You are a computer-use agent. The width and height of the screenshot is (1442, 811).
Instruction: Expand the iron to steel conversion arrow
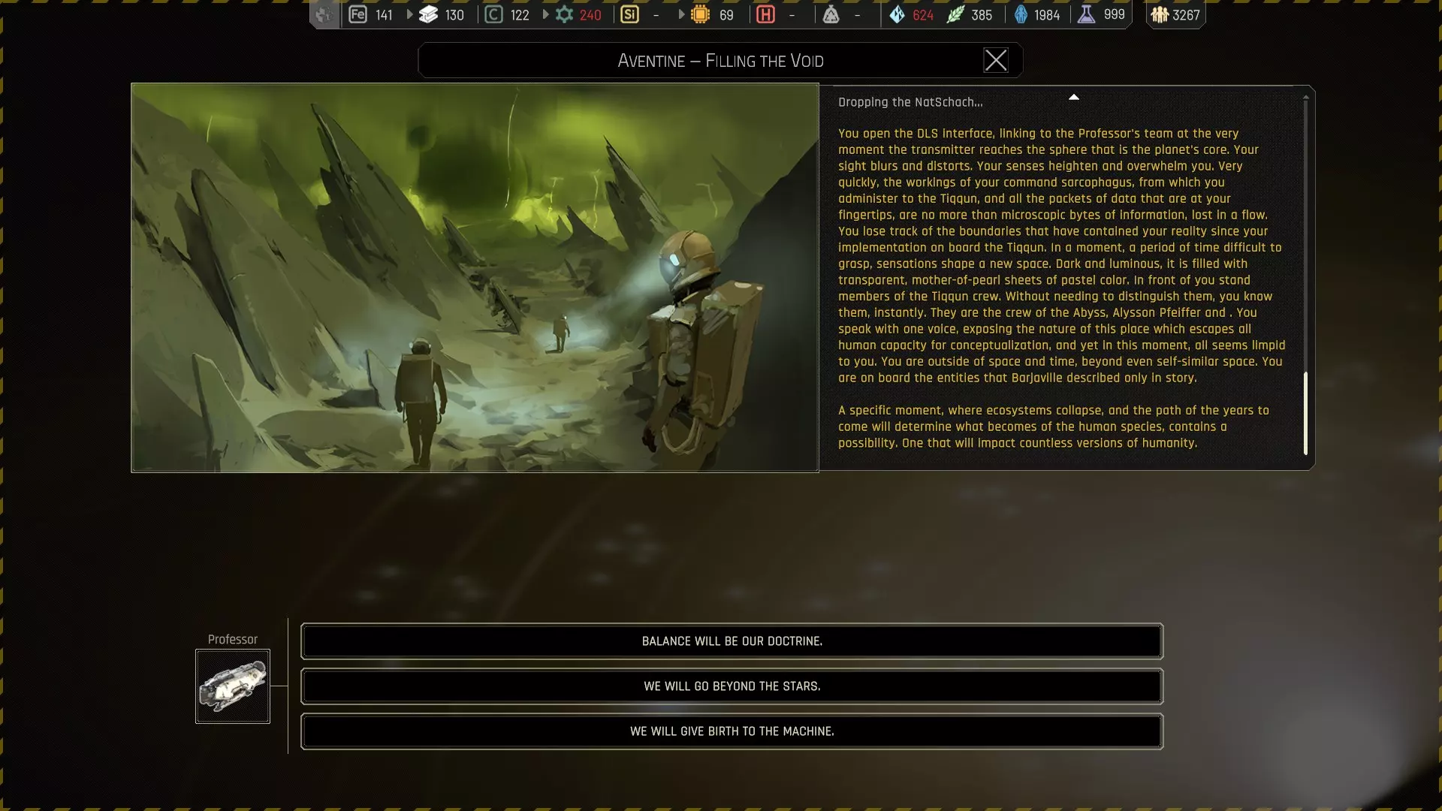coord(410,14)
